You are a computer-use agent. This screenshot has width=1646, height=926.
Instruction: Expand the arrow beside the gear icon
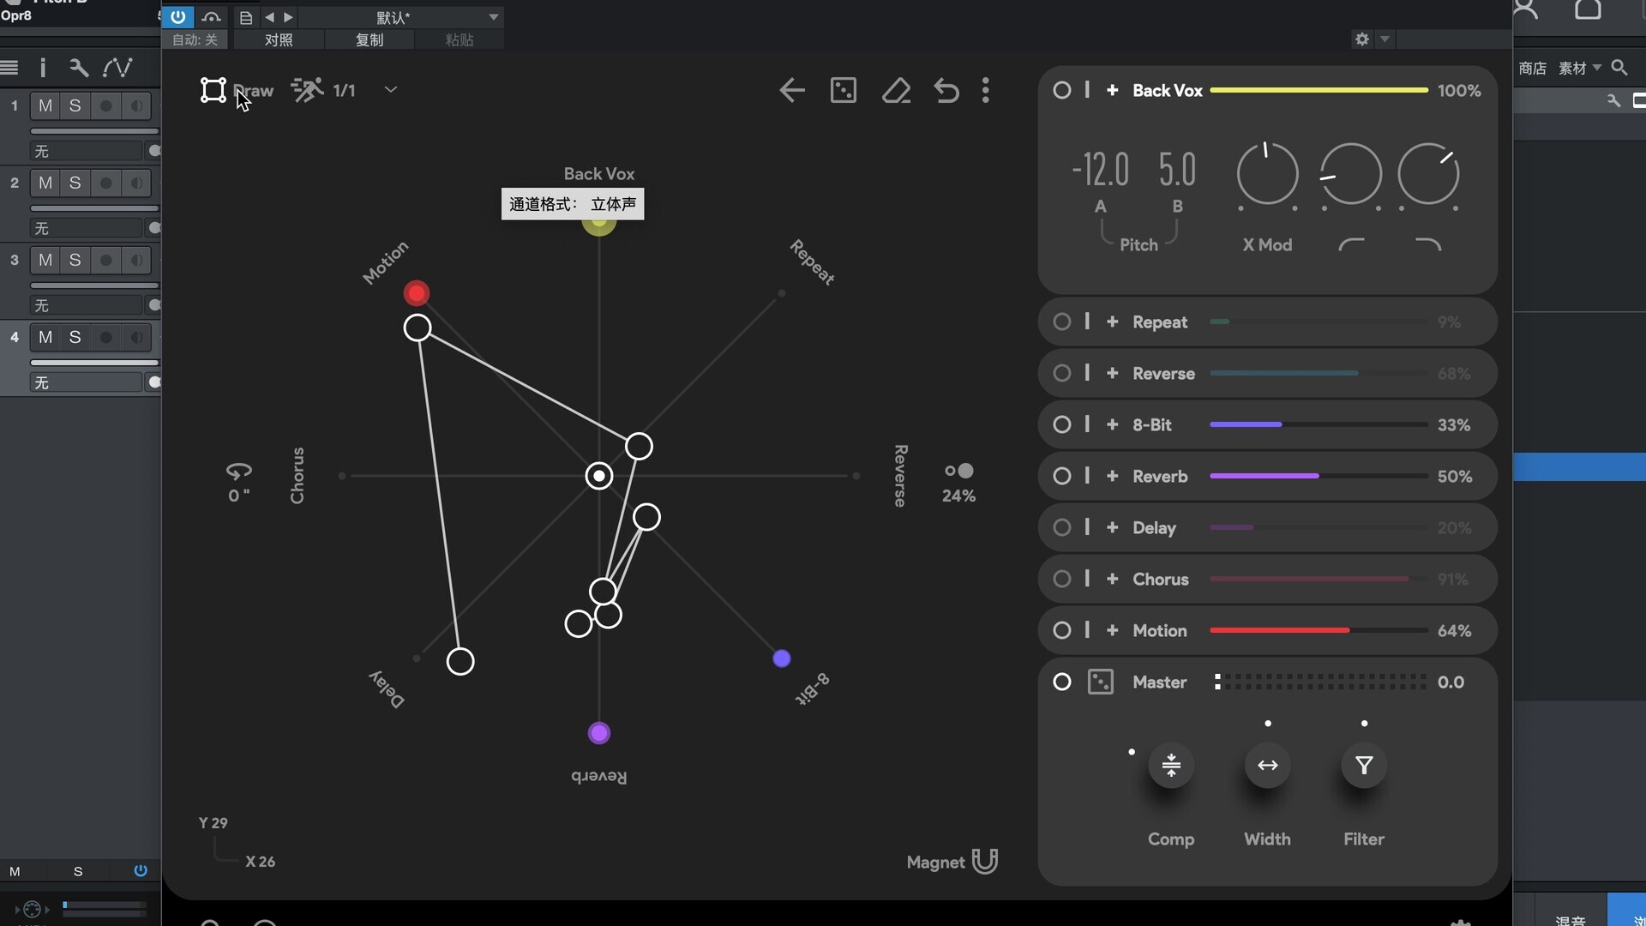(x=1385, y=39)
